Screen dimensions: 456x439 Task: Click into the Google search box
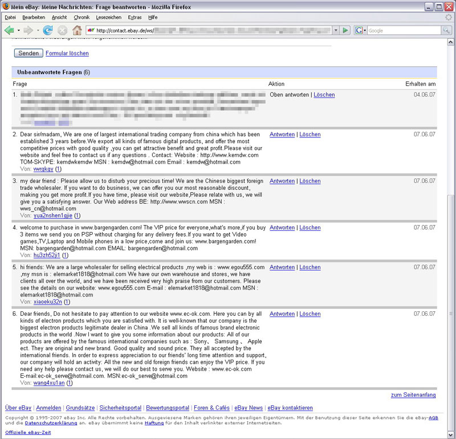pyautogui.click(x=404, y=30)
